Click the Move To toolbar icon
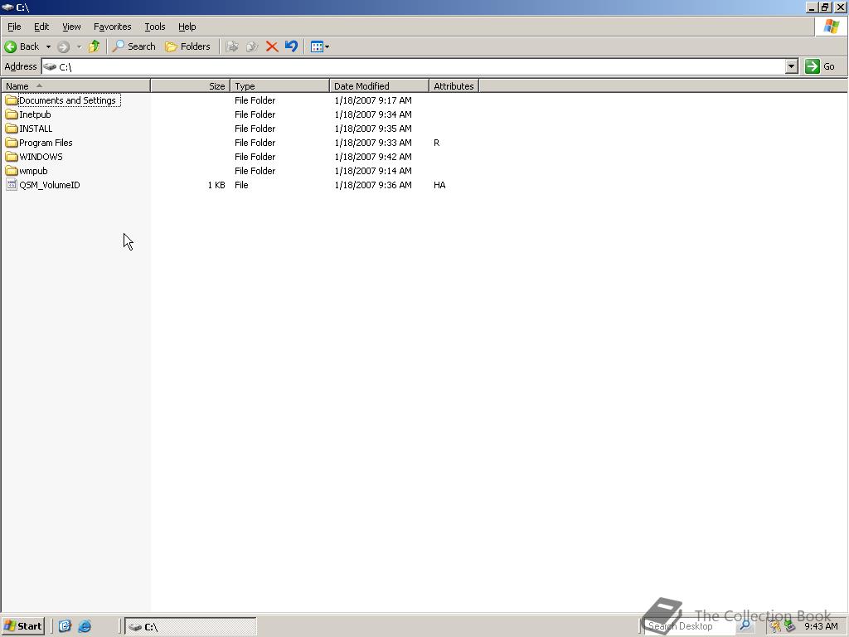This screenshot has height=637, width=849. point(232,46)
